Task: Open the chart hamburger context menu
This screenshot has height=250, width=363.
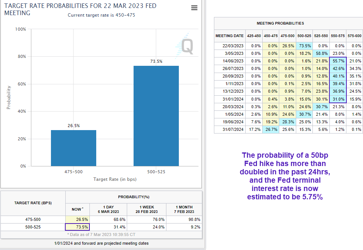Action: point(194,8)
